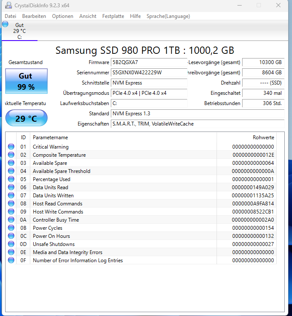Click the CrystalDiskInfo app icon in title bar

[8, 5]
